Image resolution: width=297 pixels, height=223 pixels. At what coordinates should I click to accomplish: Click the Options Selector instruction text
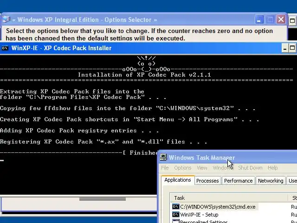139,34
